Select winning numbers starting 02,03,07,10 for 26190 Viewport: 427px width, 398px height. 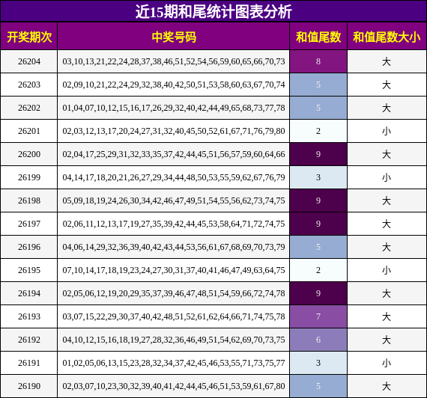point(174,386)
